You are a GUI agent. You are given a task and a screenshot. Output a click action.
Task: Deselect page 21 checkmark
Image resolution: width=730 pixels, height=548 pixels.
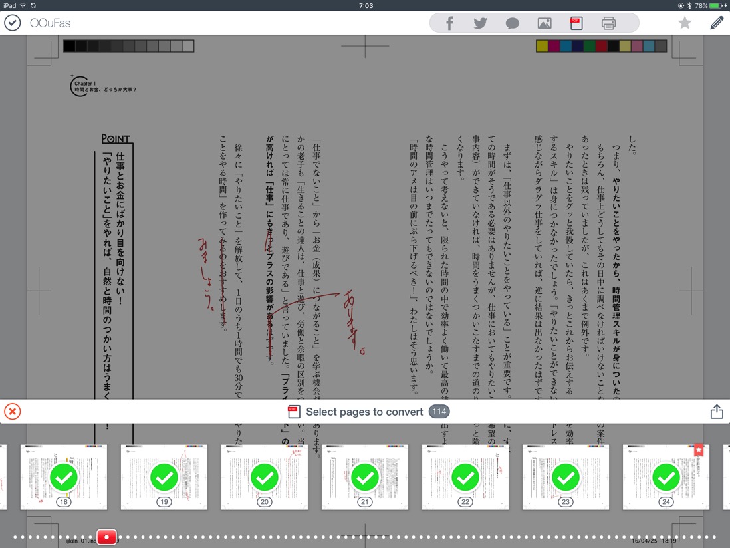click(364, 478)
